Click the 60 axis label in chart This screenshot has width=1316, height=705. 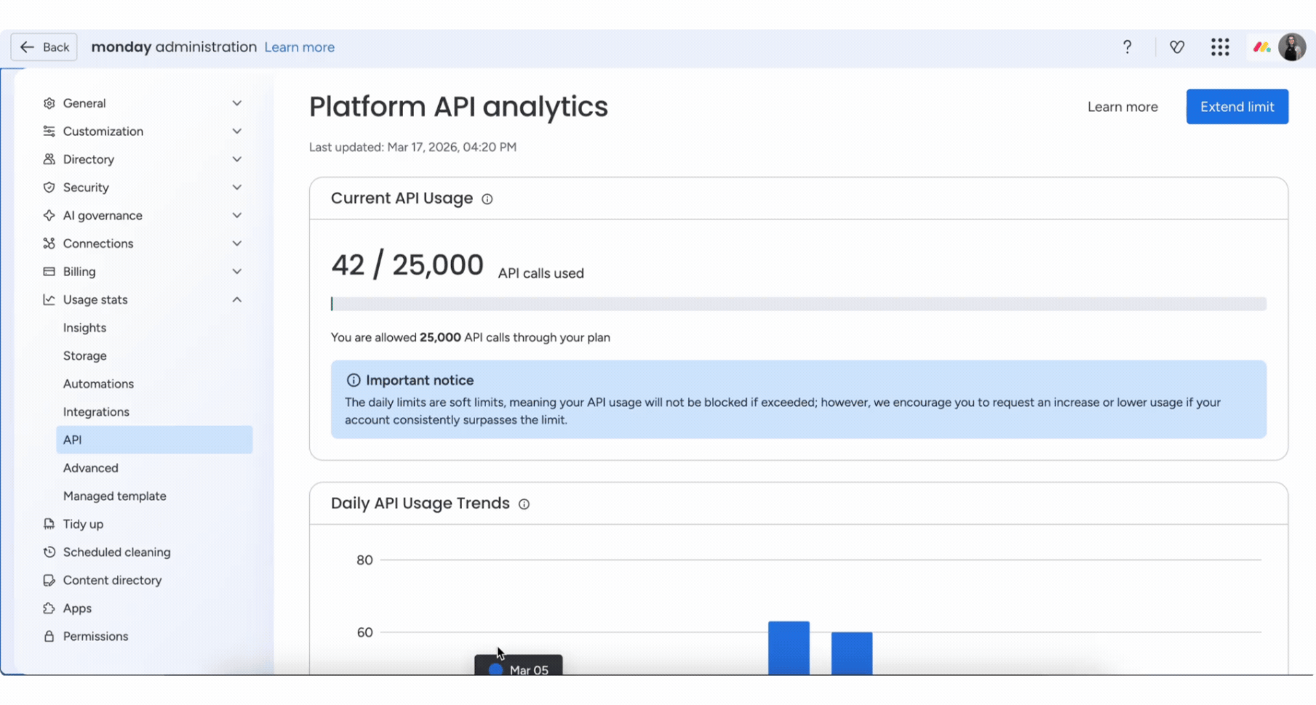(x=364, y=633)
